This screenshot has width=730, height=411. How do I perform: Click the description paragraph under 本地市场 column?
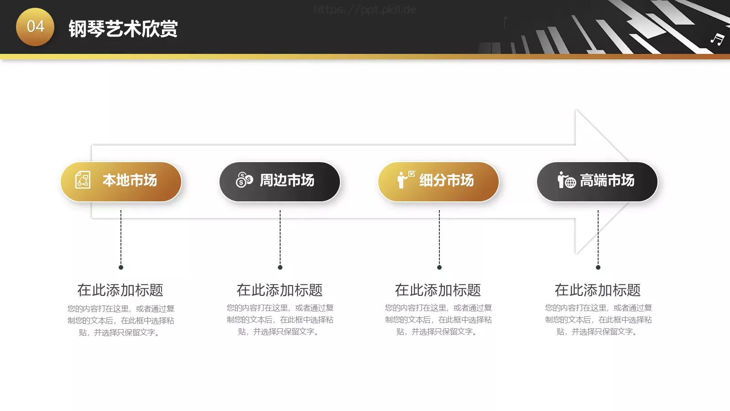click(x=121, y=321)
